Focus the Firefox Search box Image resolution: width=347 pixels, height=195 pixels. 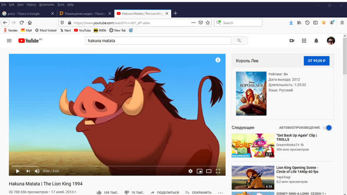click(238, 23)
